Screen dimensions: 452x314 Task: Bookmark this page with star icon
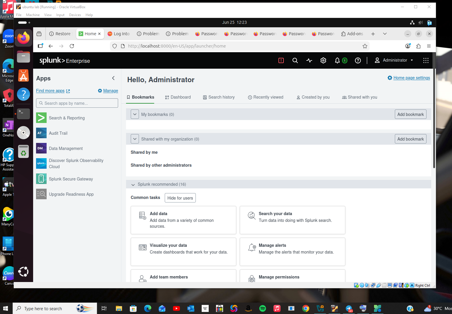click(365, 46)
